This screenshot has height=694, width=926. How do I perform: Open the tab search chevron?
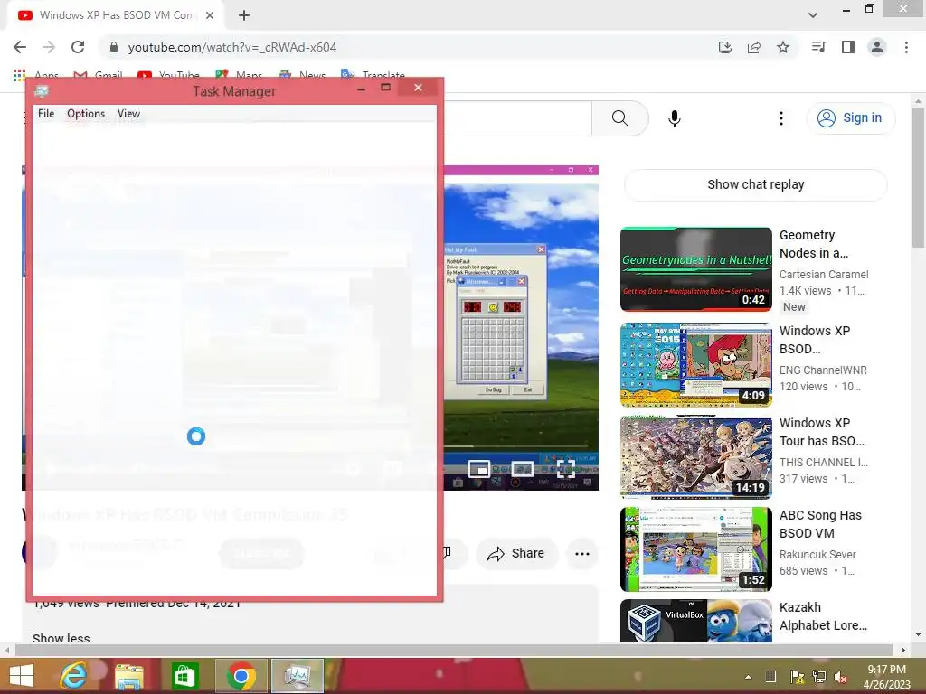(813, 15)
